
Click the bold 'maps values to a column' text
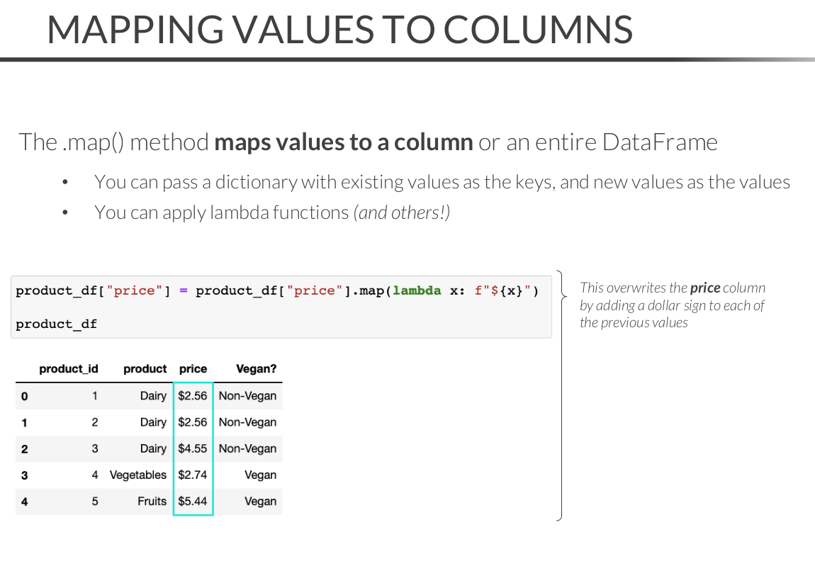[x=344, y=142]
